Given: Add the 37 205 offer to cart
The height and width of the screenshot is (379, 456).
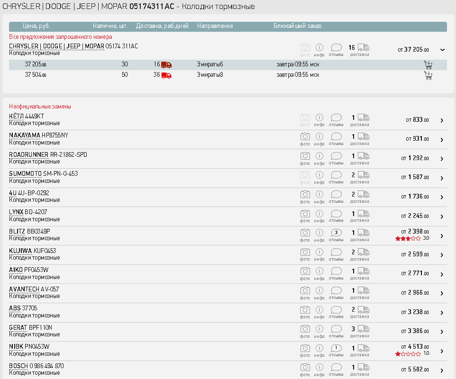Looking at the screenshot, I should 428,65.
